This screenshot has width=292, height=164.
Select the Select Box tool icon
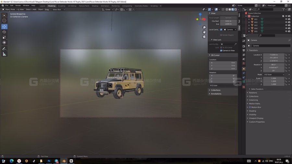click(4, 15)
